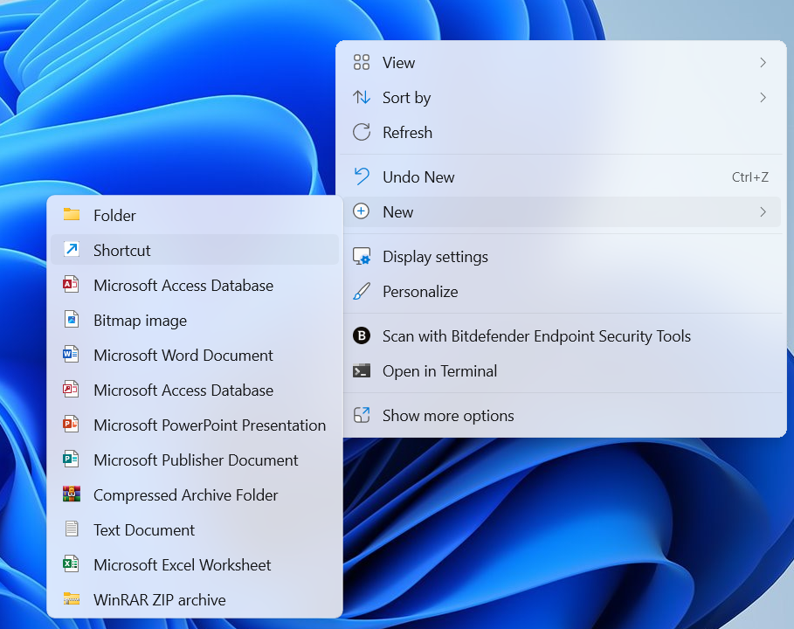
Task: Click the Undo New curved arrow icon
Action: [362, 176]
